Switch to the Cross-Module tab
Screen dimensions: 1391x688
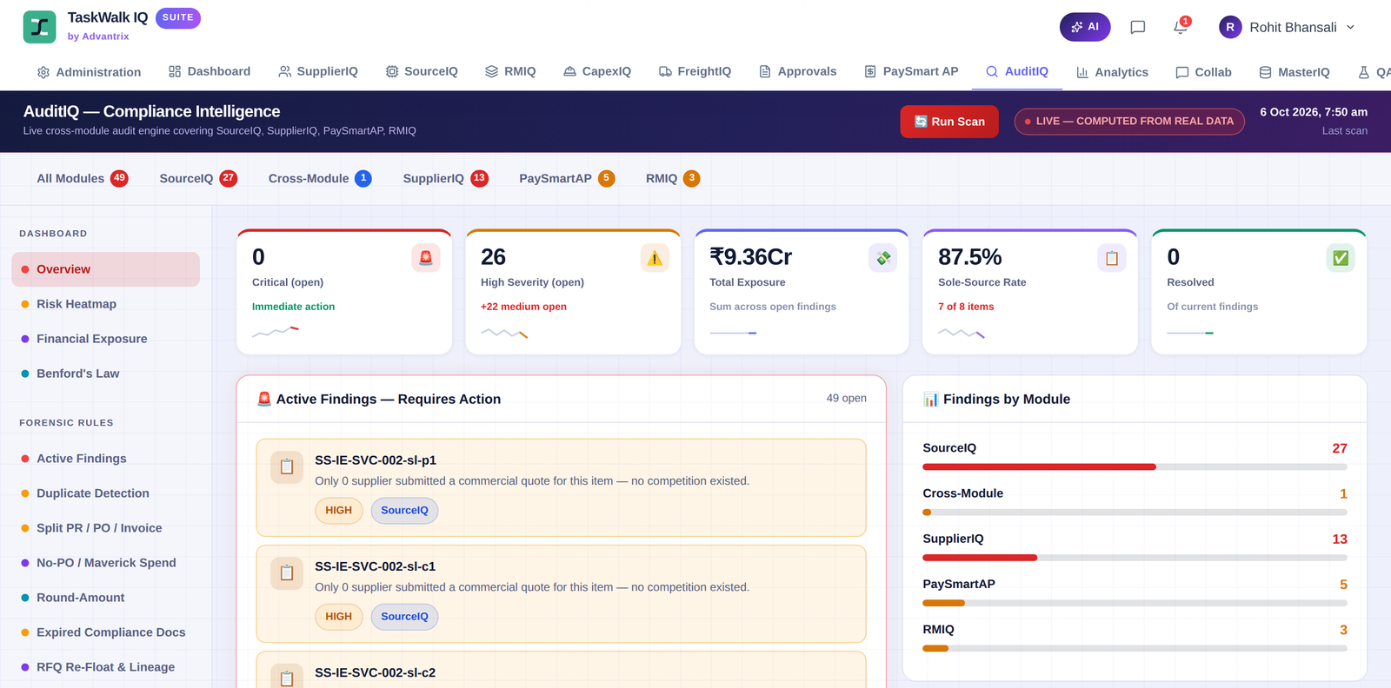click(x=320, y=178)
